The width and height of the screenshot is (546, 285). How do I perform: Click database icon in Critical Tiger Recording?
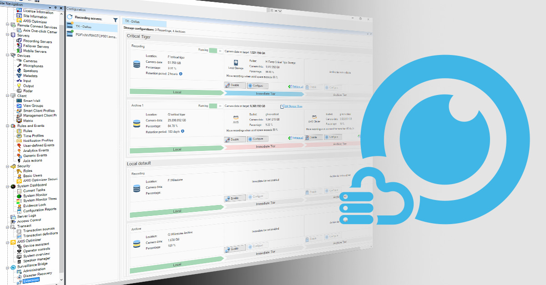(137, 64)
